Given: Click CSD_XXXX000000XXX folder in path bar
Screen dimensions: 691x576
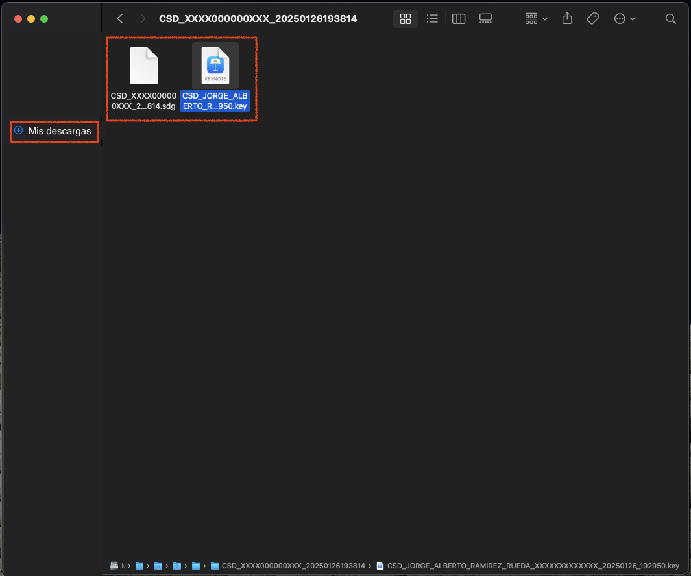Looking at the screenshot, I should 293,566.
